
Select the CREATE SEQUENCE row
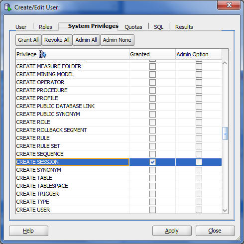(x=119, y=154)
